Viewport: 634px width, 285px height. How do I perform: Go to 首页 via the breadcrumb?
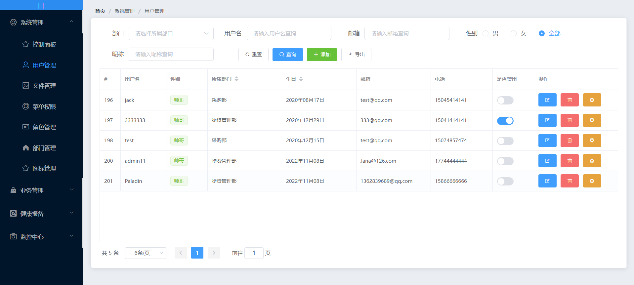[x=100, y=11]
